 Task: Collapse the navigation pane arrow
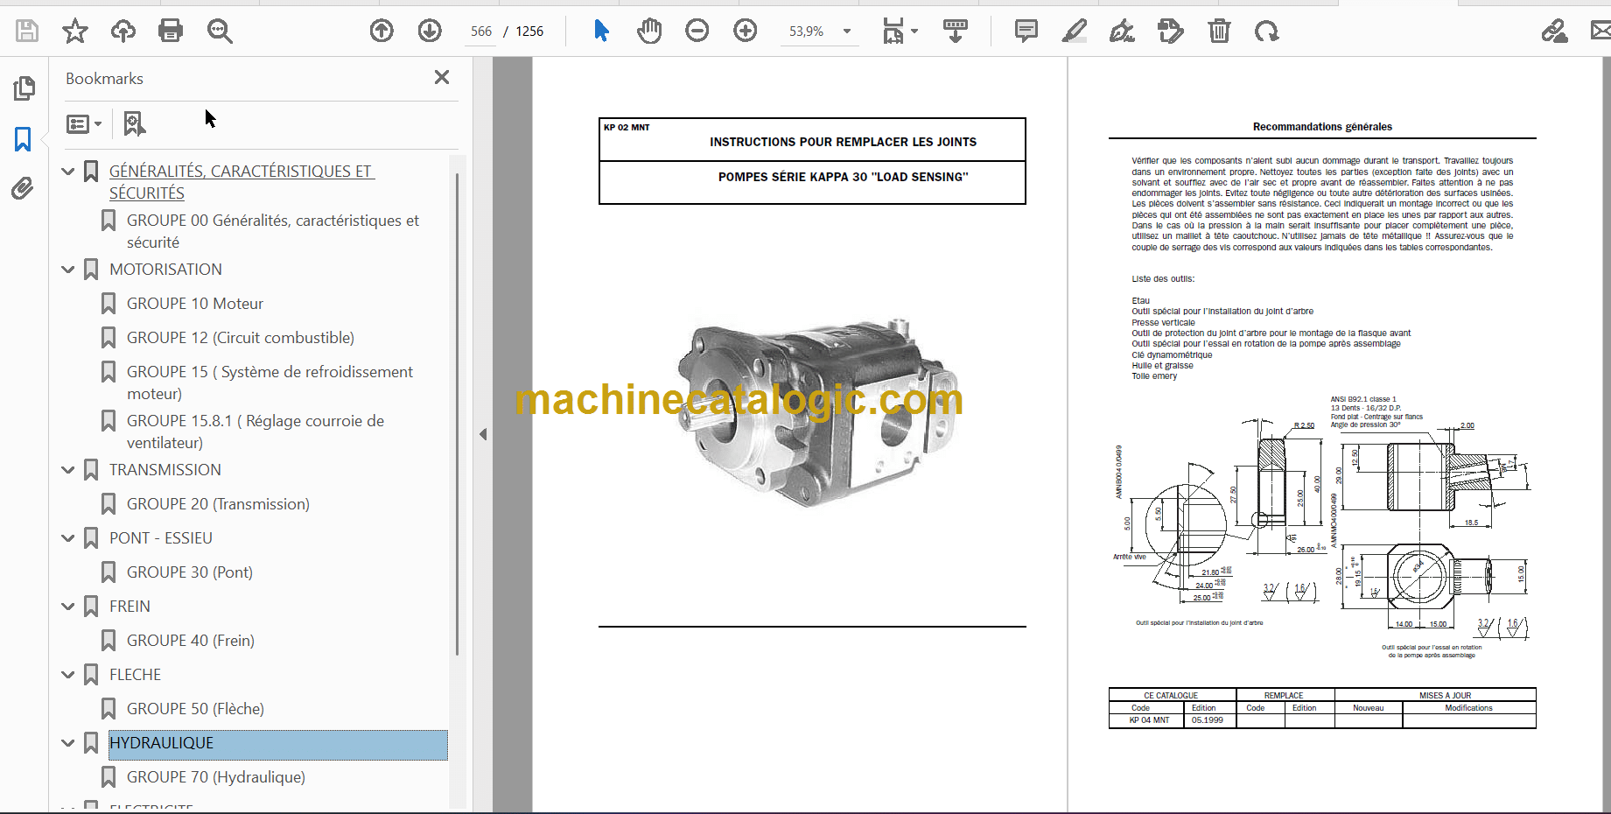483,434
